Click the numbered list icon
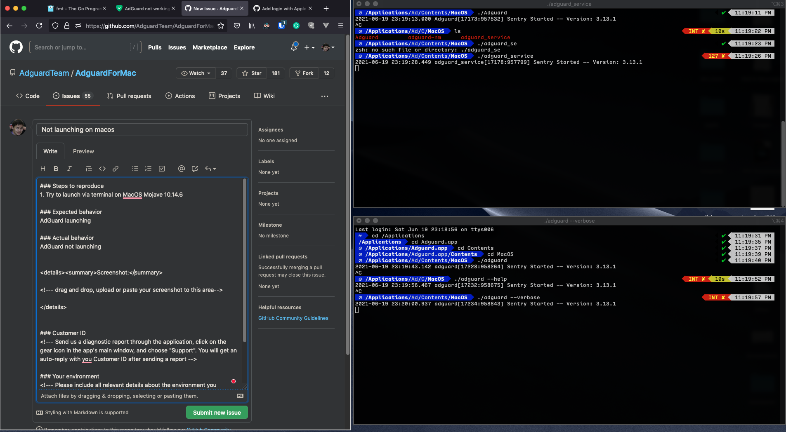The image size is (786, 432). coord(148,169)
